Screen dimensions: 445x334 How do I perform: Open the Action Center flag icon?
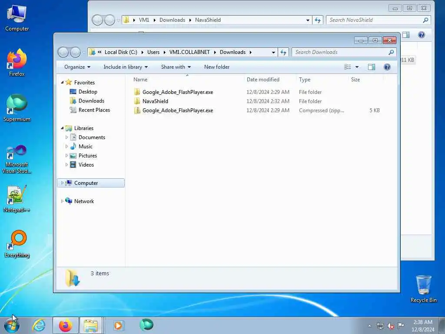coord(401,326)
